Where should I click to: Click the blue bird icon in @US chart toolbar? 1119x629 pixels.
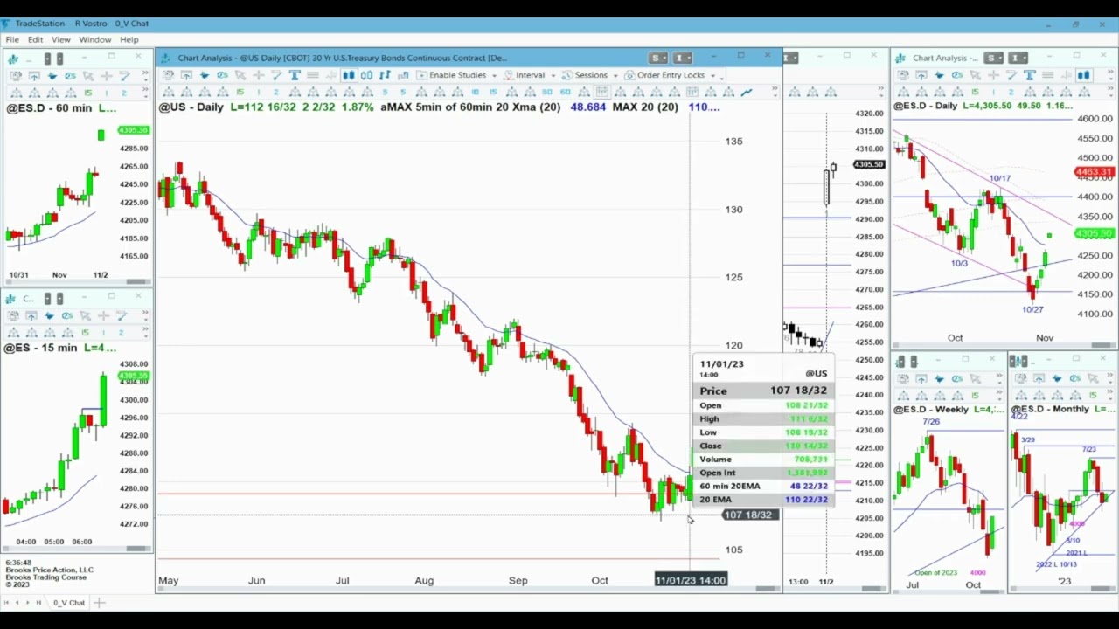click(x=205, y=75)
